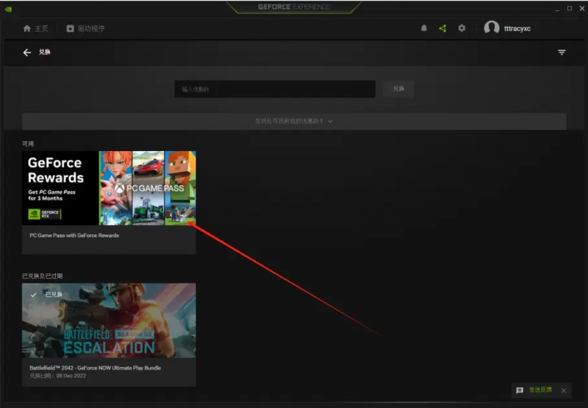The height and width of the screenshot is (408, 588).
Task: Click "PC Game Pass with GeForce Rewards" title
Action: click(74, 235)
